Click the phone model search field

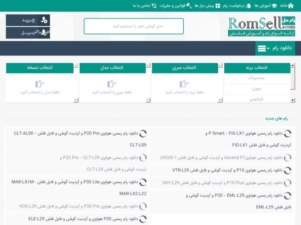pos(133,26)
